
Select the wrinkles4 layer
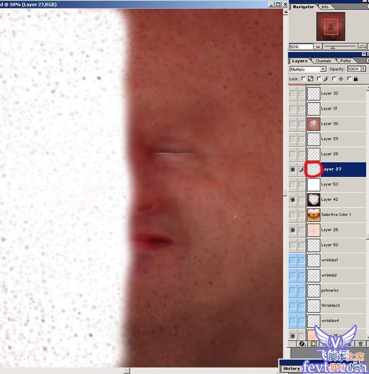click(x=336, y=321)
